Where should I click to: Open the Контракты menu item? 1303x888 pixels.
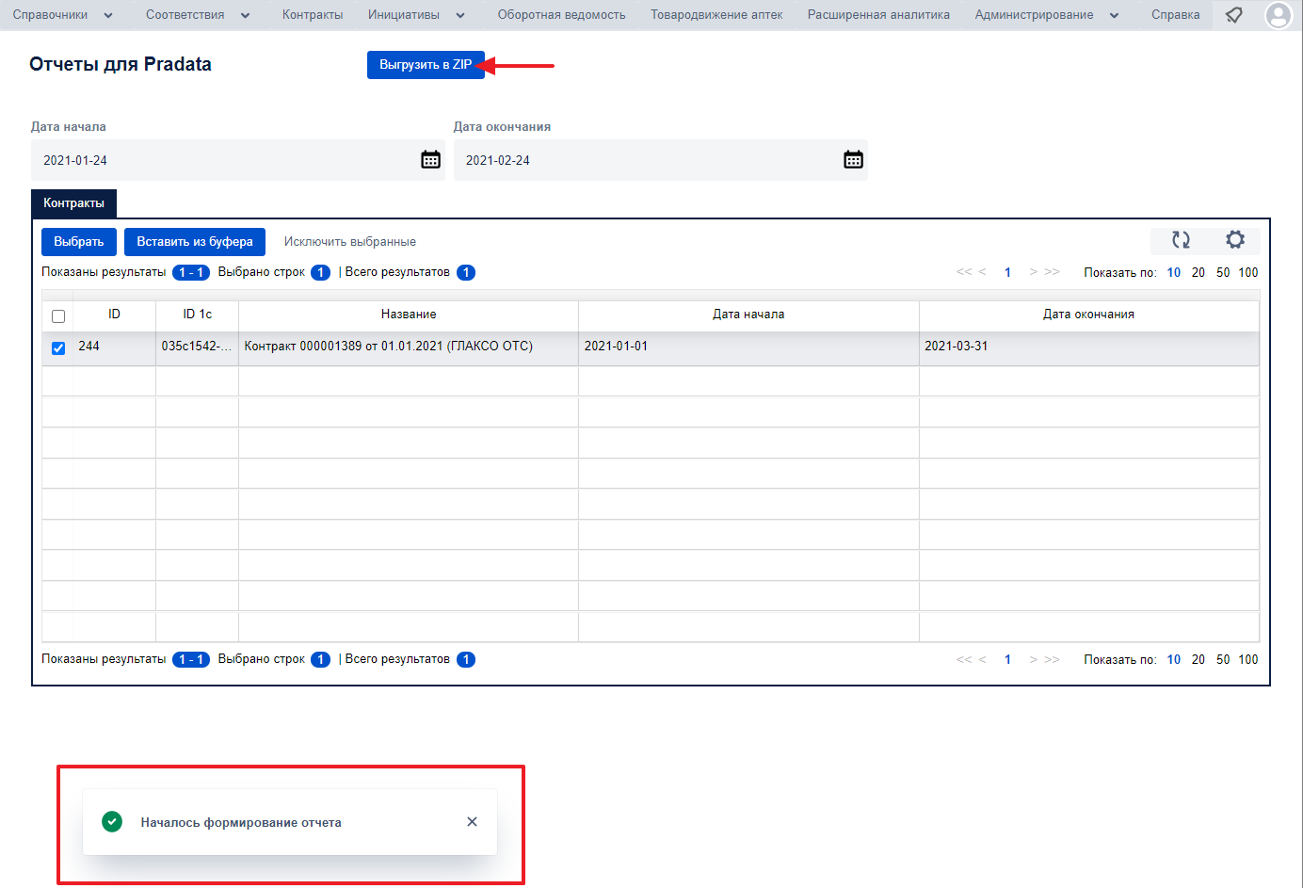(313, 15)
